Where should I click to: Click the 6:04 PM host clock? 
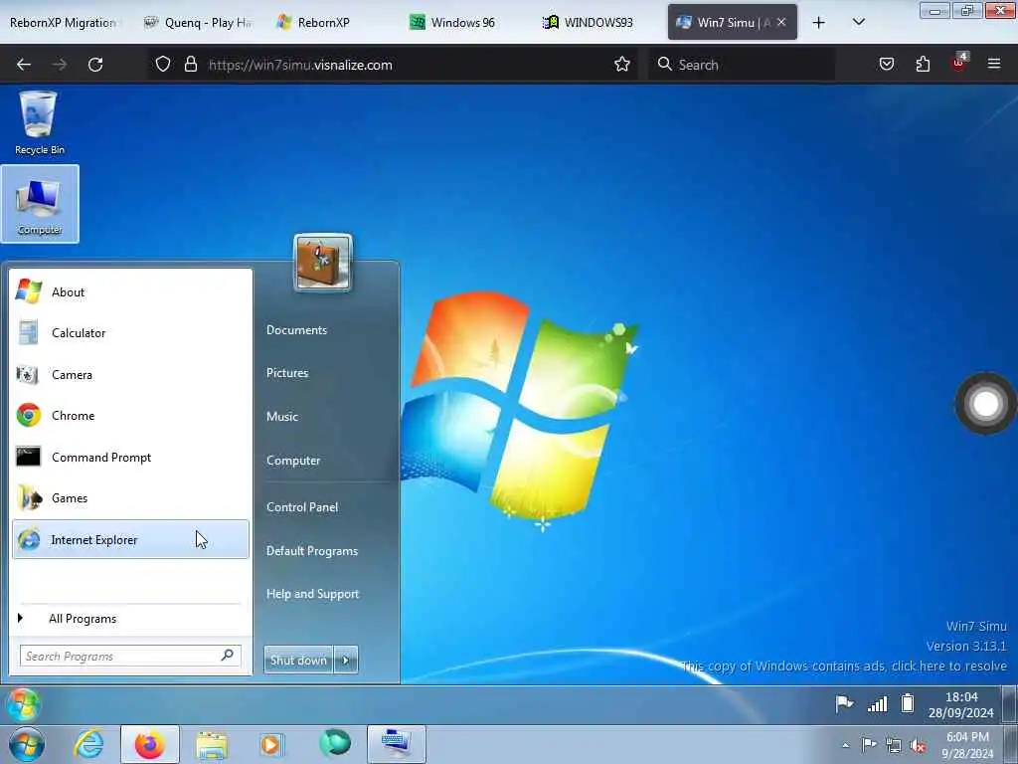[966, 745]
